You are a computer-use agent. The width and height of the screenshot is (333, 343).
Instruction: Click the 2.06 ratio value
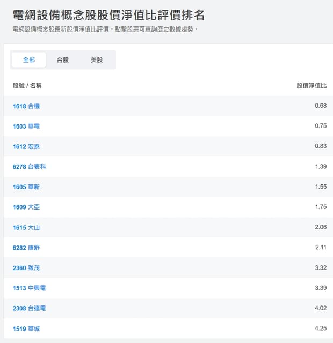(321, 227)
